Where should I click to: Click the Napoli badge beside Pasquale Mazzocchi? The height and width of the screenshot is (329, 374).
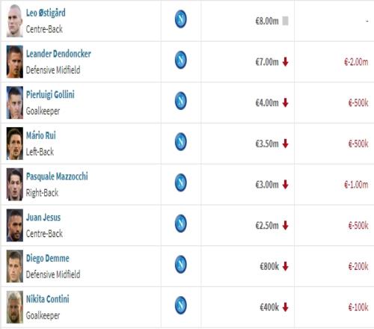pyautogui.click(x=181, y=182)
